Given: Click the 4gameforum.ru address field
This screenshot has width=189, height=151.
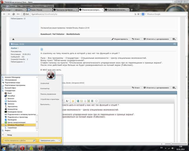Looking at the screenshot, I should [x=82, y=14].
